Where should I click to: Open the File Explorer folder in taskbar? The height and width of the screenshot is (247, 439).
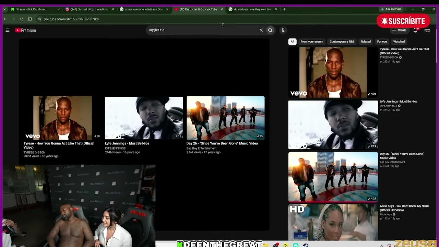pyautogui.click(x=266, y=245)
